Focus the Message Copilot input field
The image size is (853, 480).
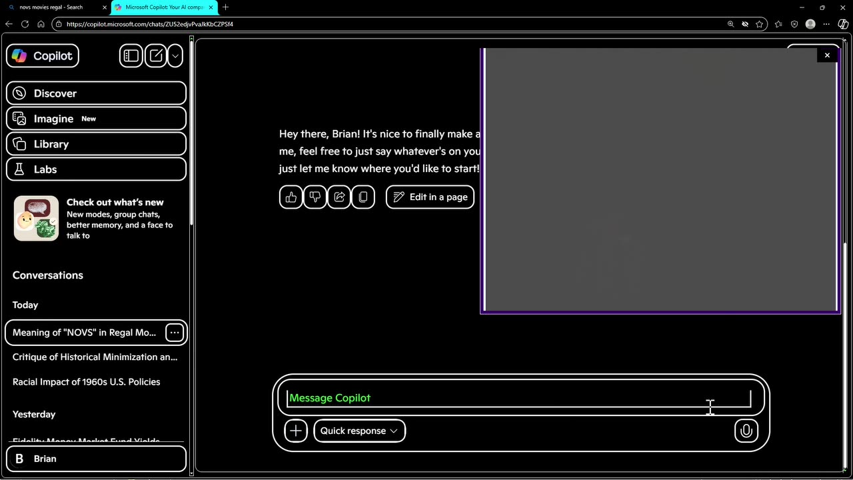(x=519, y=398)
